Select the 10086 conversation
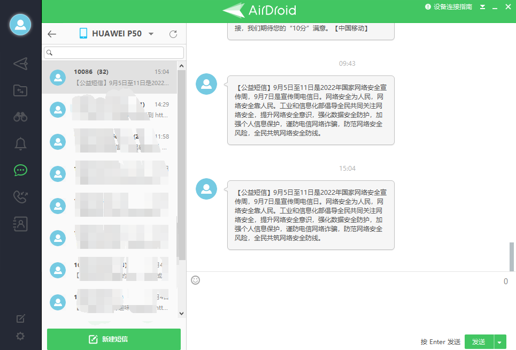 point(110,78)
